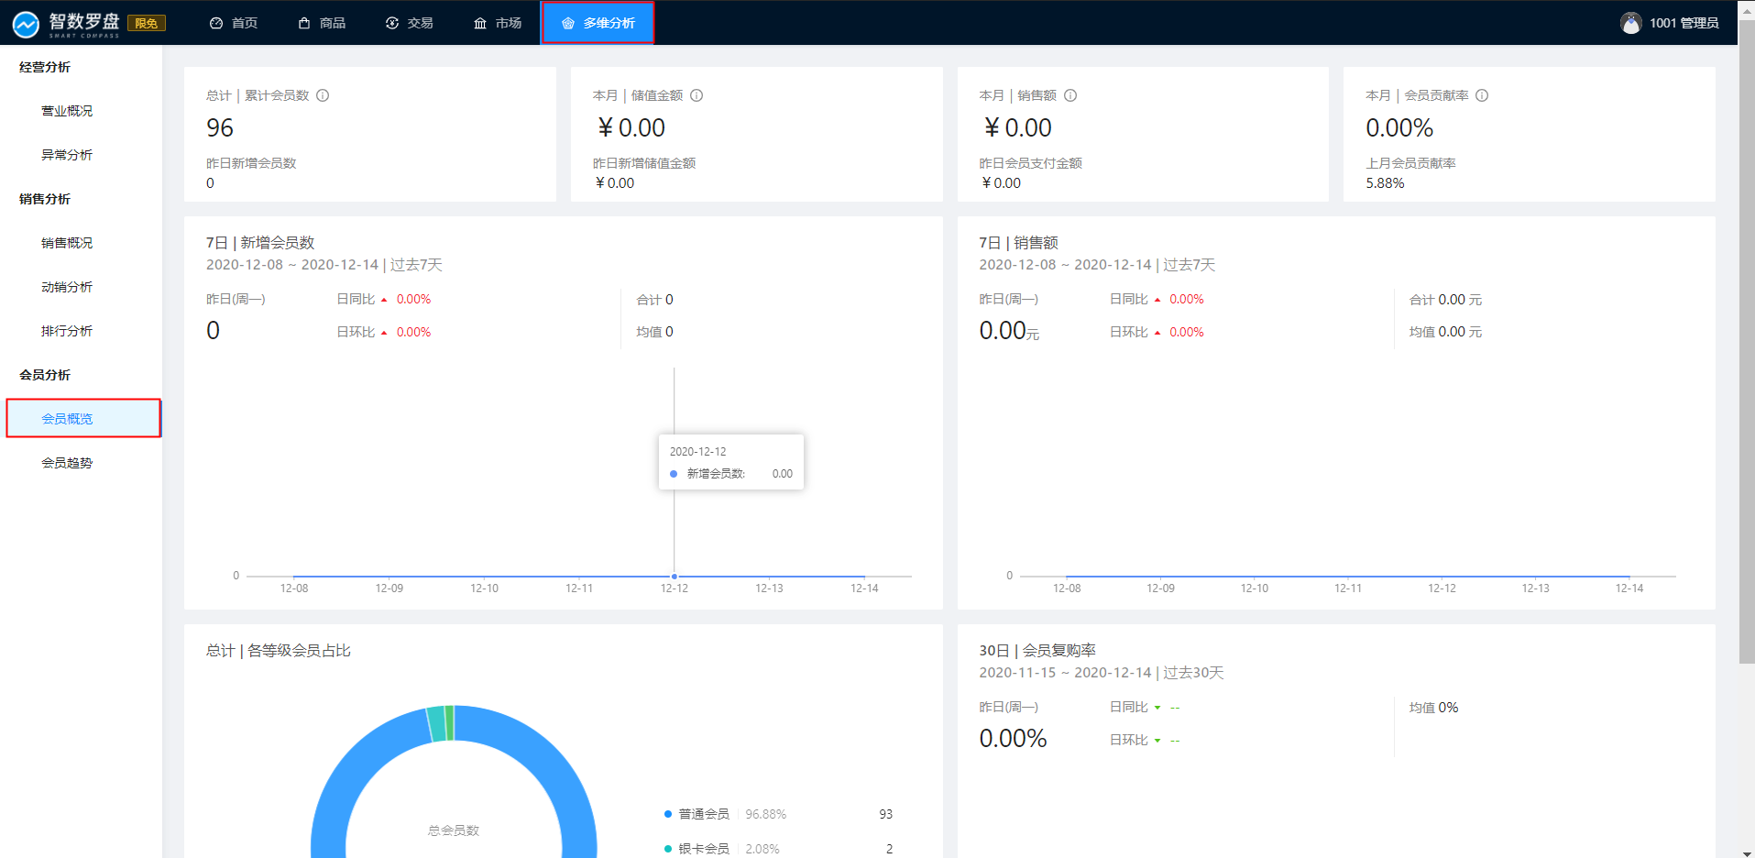Open 销售概况 in sidebar
Image resolution: width=1755 pixels, height=858 pixels.
click(67, 243)
